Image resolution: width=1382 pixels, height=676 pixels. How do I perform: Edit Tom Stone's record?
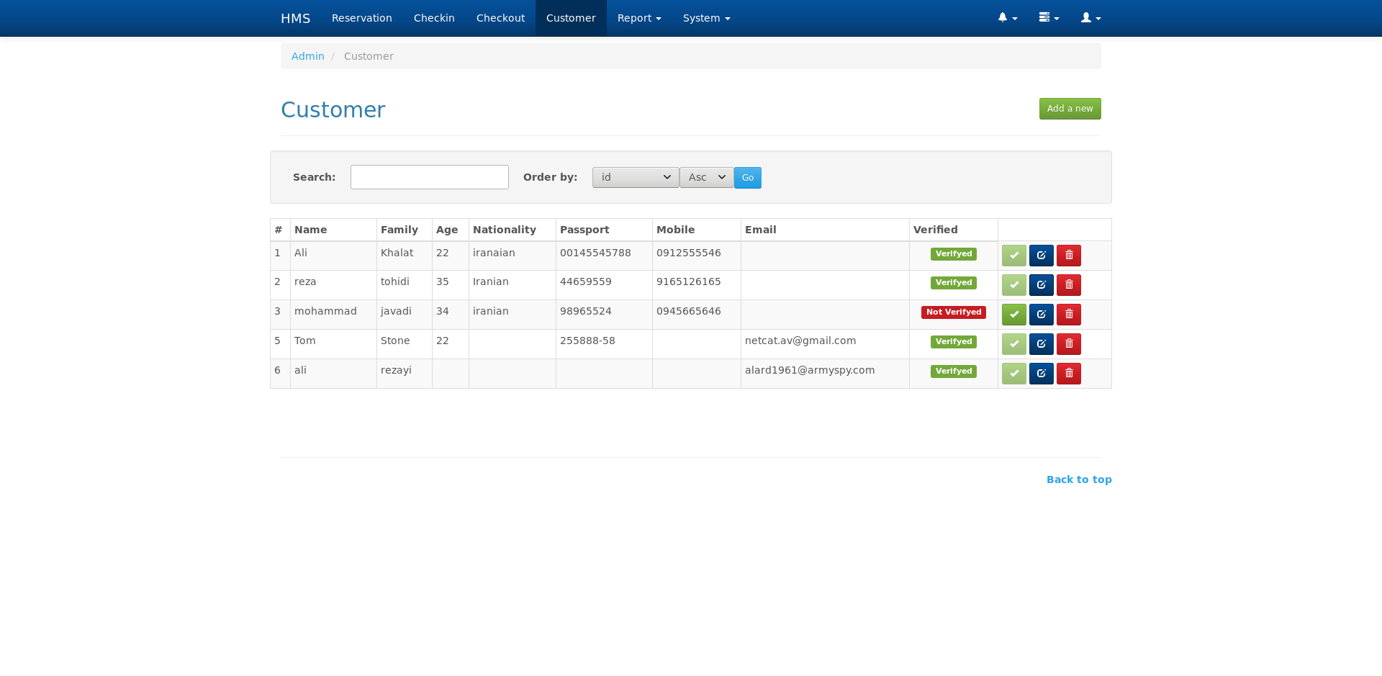pyautogui.click(x=1041, y=343)
